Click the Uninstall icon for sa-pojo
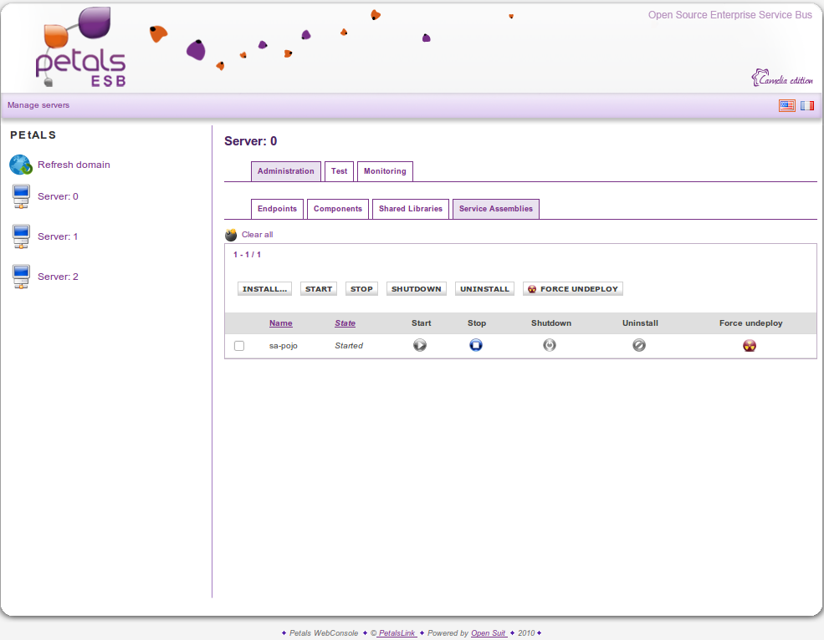 [639, 345]
